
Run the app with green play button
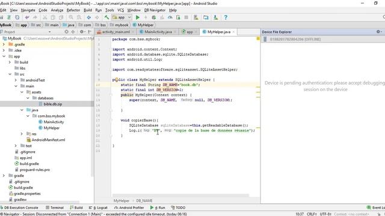(x=138, y=17)
